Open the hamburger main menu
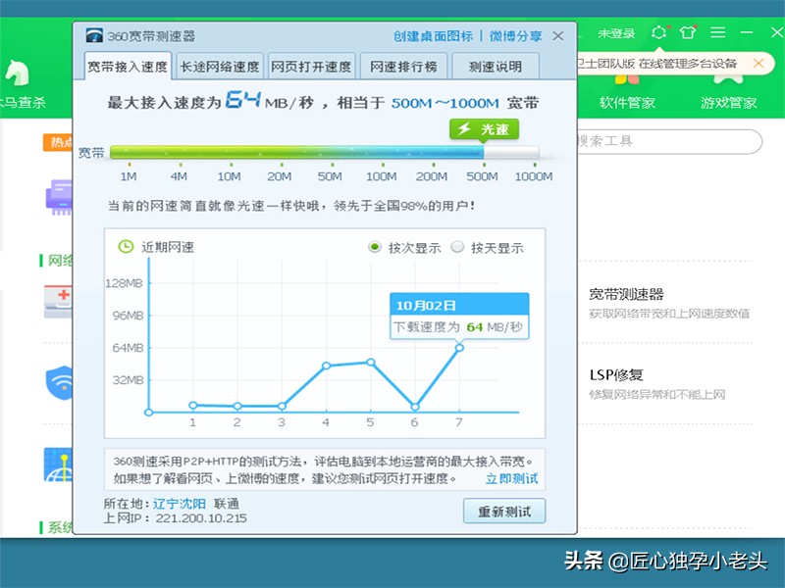The image size is (785, 588). pyautogui.click(x=720, y=32)
